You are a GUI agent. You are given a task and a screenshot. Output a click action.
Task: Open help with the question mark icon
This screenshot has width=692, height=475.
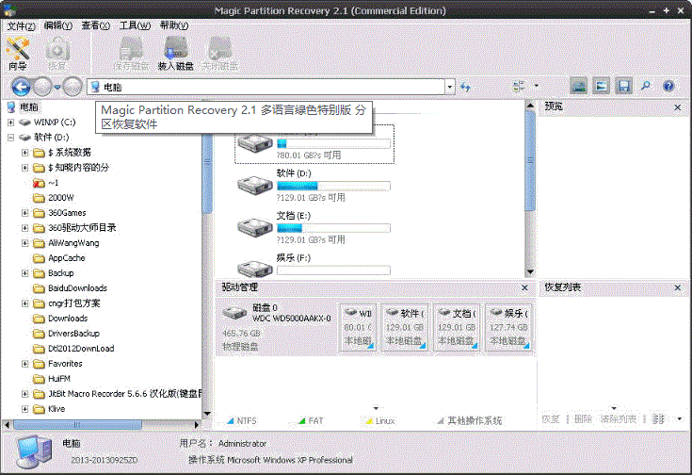pos(668,86)
